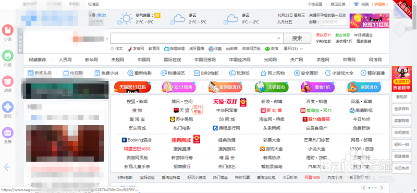
Task: Change the city with 更改 link
Action: tap(101, 15)
